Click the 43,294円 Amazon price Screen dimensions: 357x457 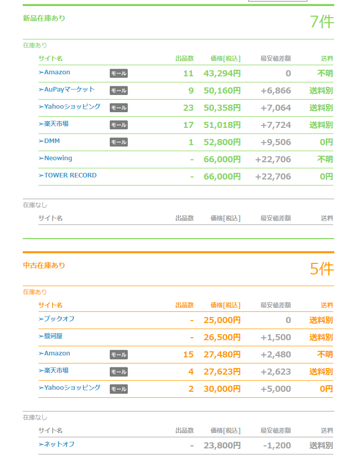pos(222,73)
